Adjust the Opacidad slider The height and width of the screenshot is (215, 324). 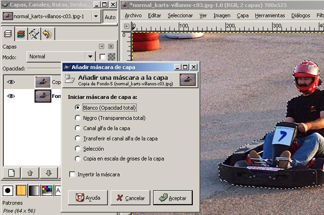point(44,68)
